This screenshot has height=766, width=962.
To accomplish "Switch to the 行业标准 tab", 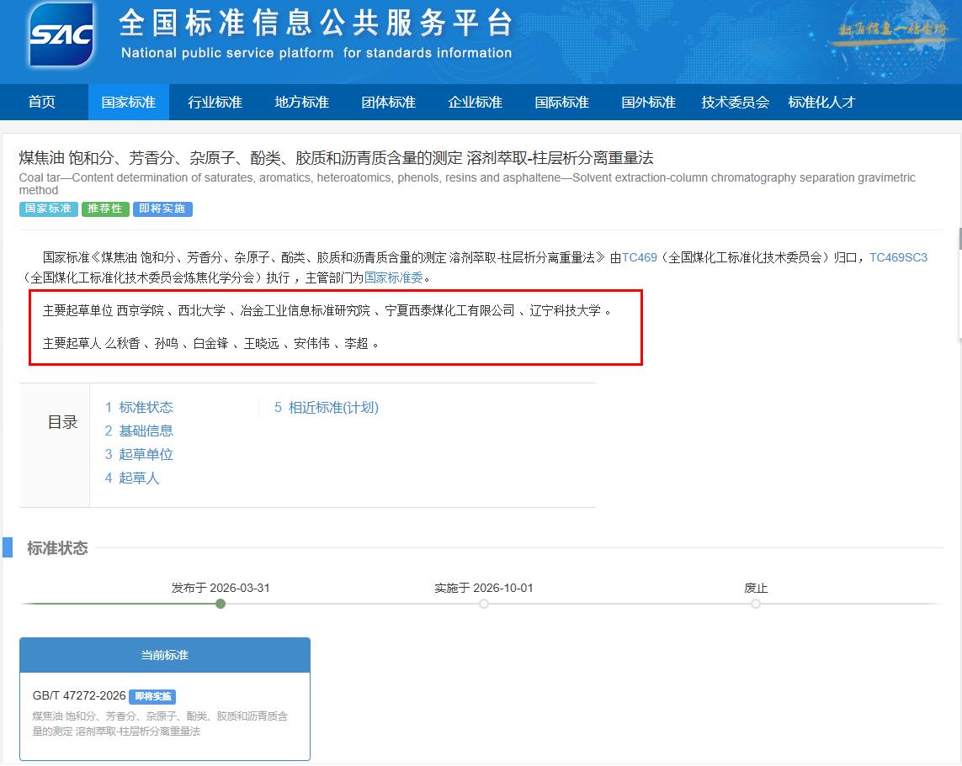I will 215,103.
